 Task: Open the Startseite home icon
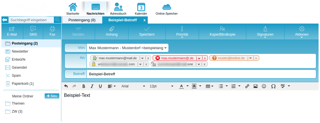73,7
